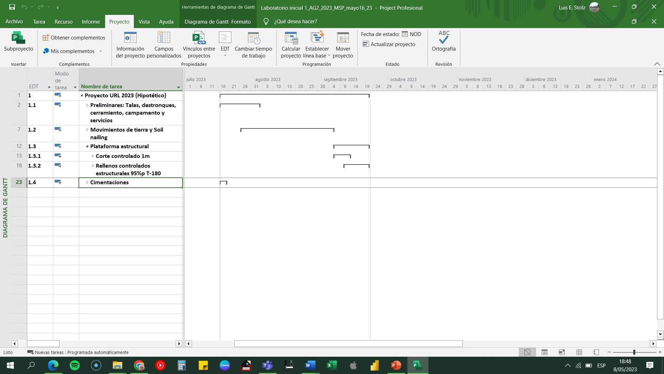Open Nombre de tarea column filter
The width and height of the screenshot is (664, 374).
click(178, 87)
